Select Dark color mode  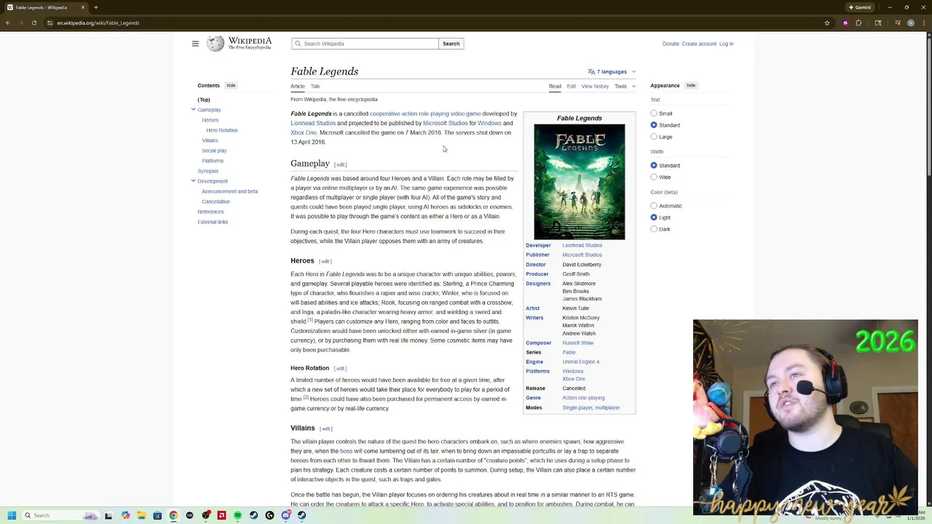point(654,229)
